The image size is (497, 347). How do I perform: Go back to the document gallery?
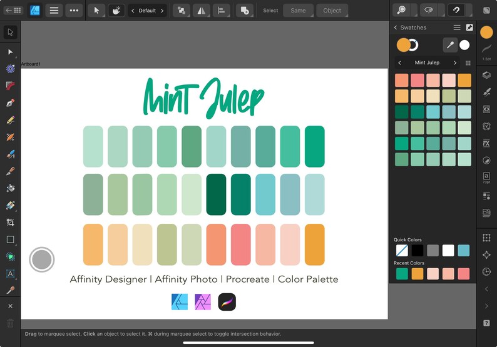pyautogui.click(x=13, y=11)
